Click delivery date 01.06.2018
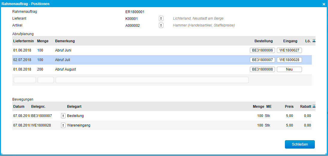 click(x=22, y=50)
